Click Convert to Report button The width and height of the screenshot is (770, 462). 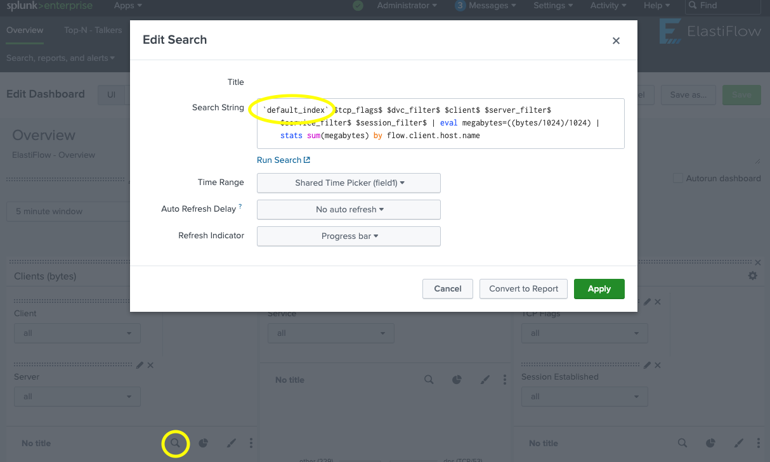pyautogui.click(x=523, y=288)
